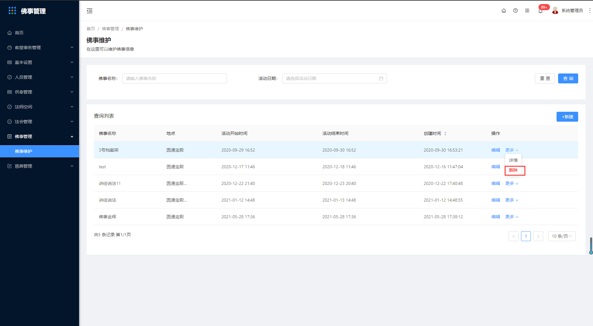Choose 删除 from the dropdown menu
This screenshot has height=326, width=593.
(x=513, y=170)
